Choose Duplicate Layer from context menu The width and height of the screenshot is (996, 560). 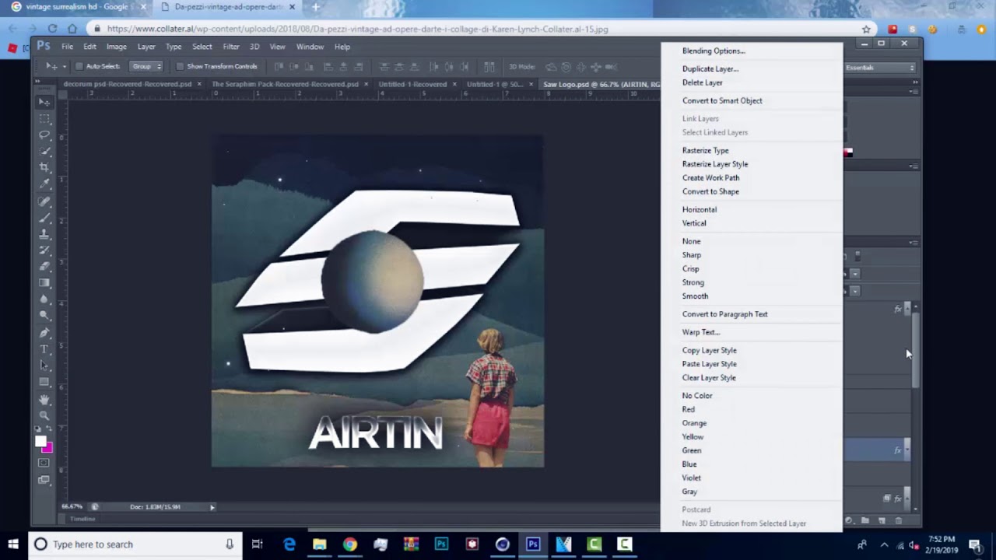point(710,68)
